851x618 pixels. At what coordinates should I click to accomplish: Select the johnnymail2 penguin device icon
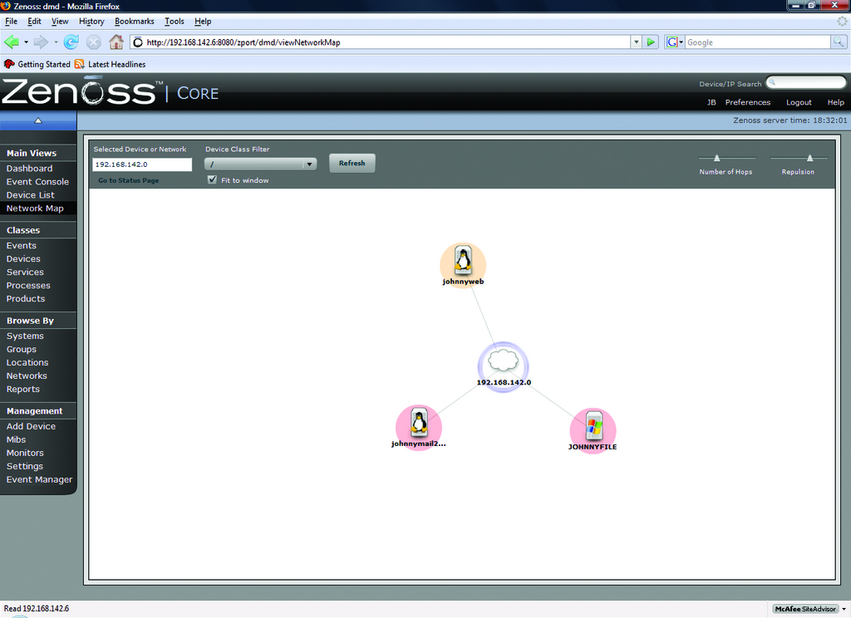coord(419,424)
